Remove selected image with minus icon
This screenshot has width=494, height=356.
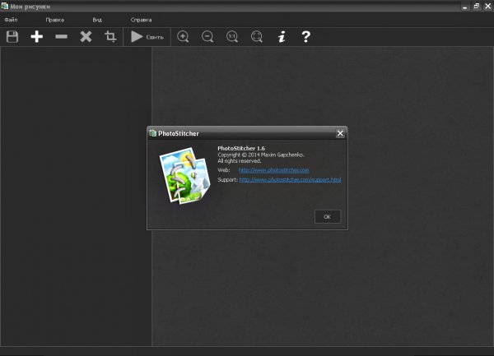(61, 37)
